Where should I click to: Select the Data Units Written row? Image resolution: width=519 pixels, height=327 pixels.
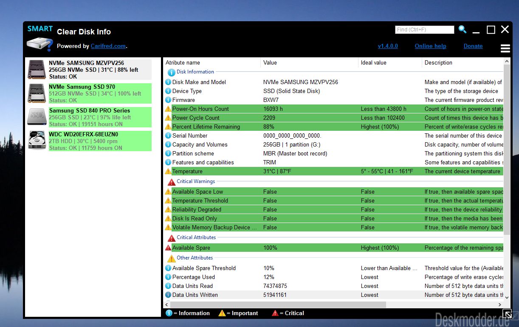click(334, 295)
